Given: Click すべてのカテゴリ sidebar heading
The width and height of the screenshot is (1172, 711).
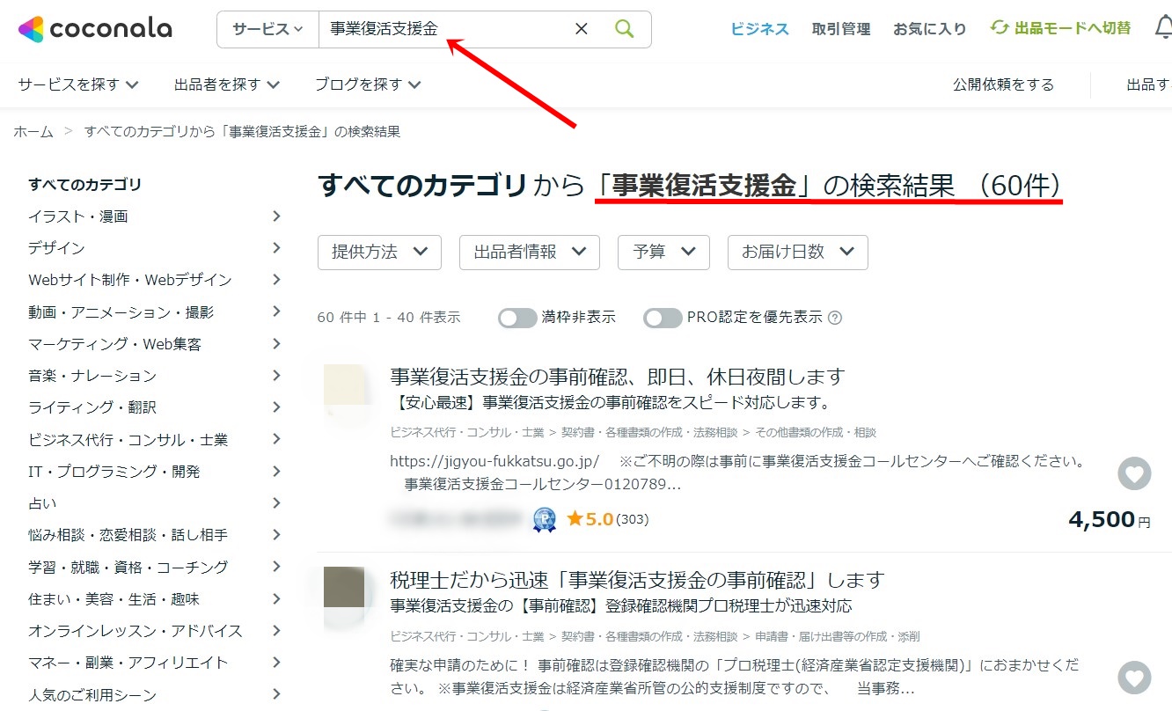Looking at the screenshot, I should tap(84, 185).
